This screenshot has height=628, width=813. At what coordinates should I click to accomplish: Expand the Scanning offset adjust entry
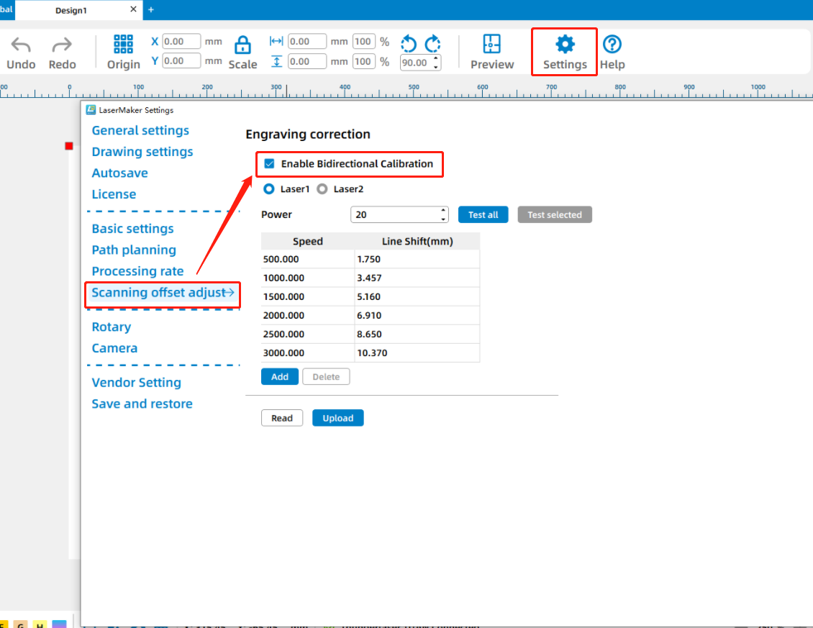pyautogui.click(x=163, y=293)
